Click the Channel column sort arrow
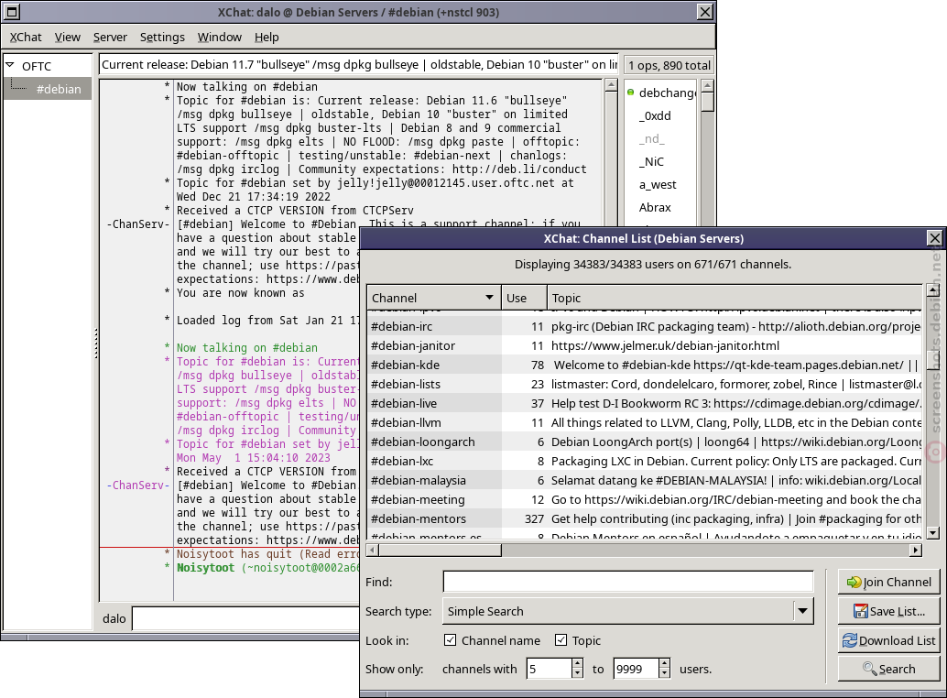Screen dimensions: 947x698 point(489,298)
